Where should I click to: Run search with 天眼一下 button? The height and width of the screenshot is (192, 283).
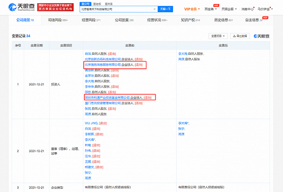pyautogui.click(x=165, y=9)
